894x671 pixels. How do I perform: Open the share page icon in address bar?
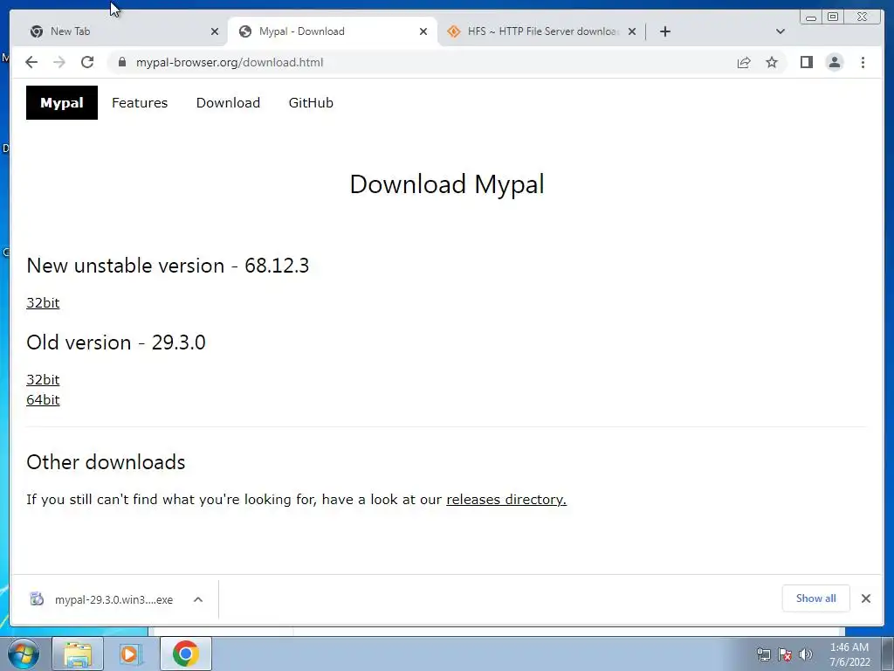(x=744, y=62)
